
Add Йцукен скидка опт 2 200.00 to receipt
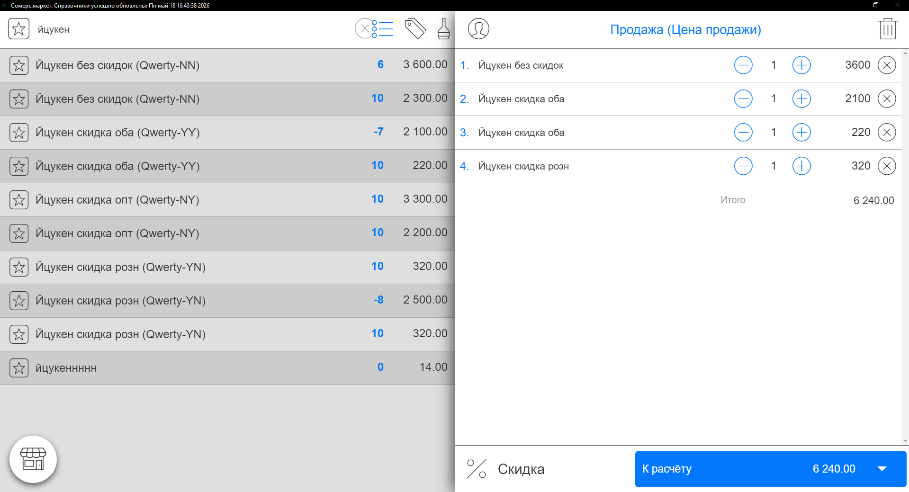[227, 233]
